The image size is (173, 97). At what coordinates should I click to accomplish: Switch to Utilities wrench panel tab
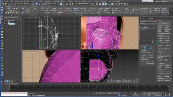tap(155, 18)
